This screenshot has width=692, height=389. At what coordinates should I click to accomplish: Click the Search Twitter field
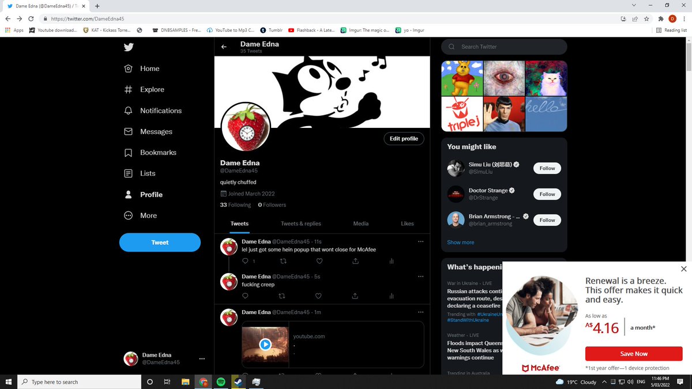pos(504,47)
